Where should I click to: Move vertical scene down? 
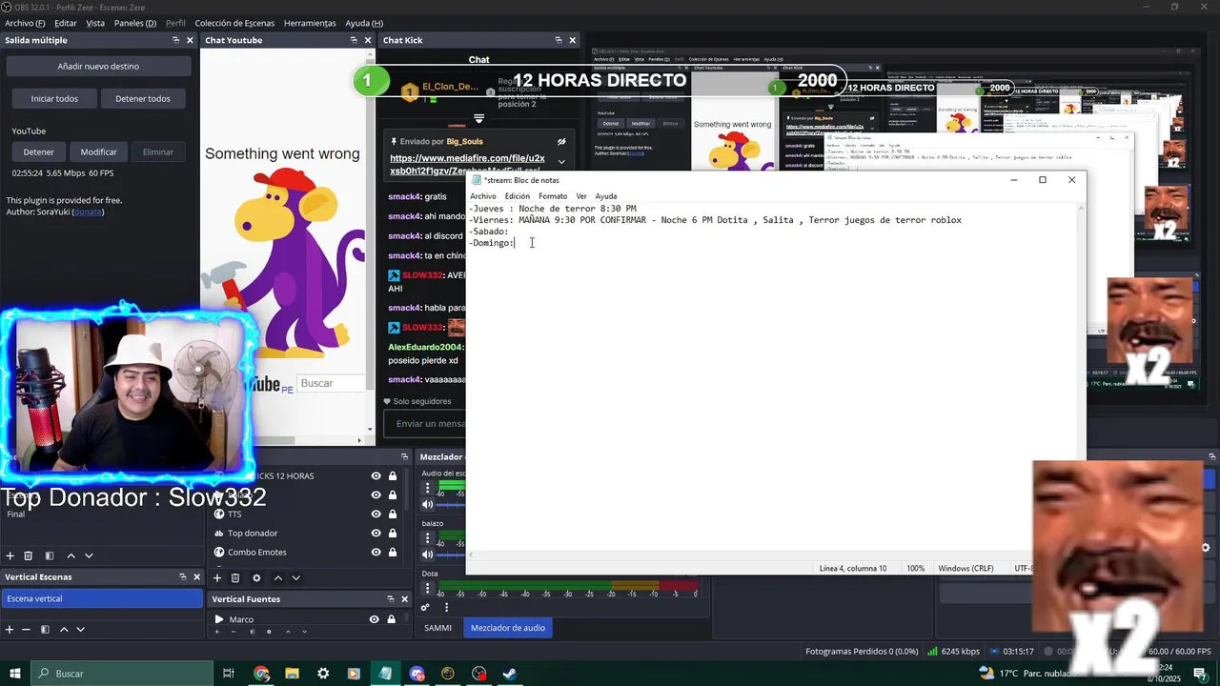[x=81, y=629]
